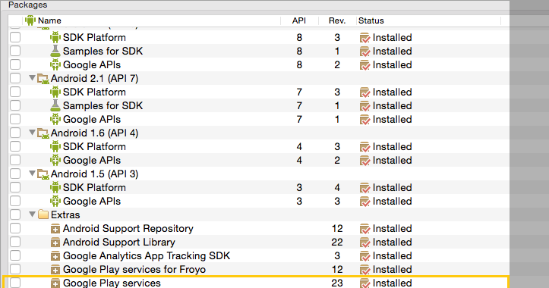Select the Extras row label
The width and height of the screenshot is (549, 288).
65,214
